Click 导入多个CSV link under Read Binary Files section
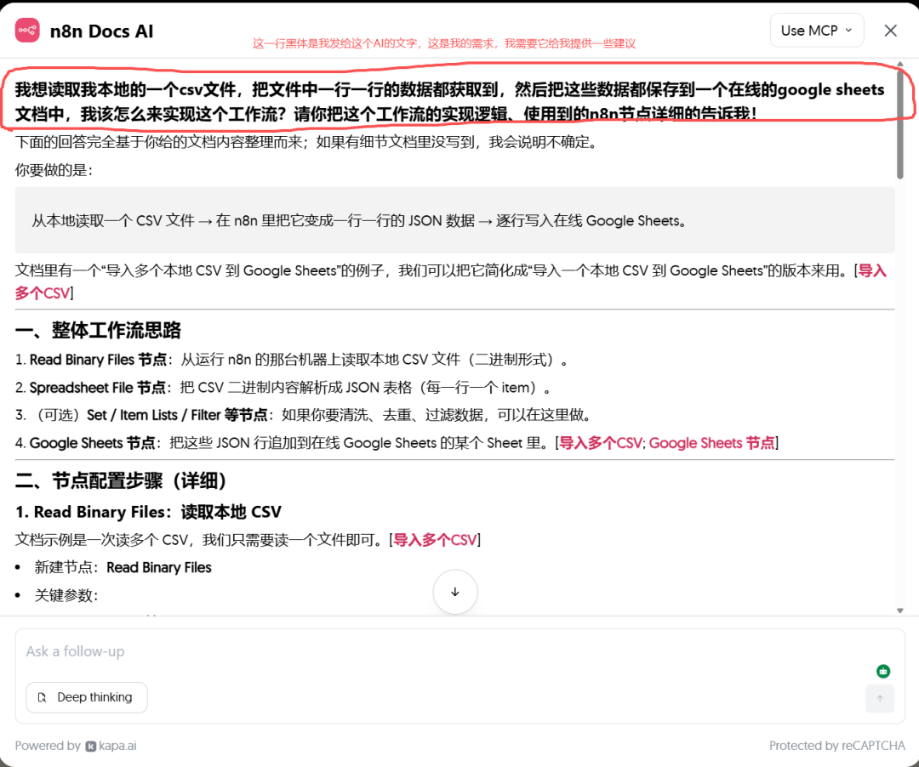This screenshot has height=767, width=919. (x=434, y=538)
